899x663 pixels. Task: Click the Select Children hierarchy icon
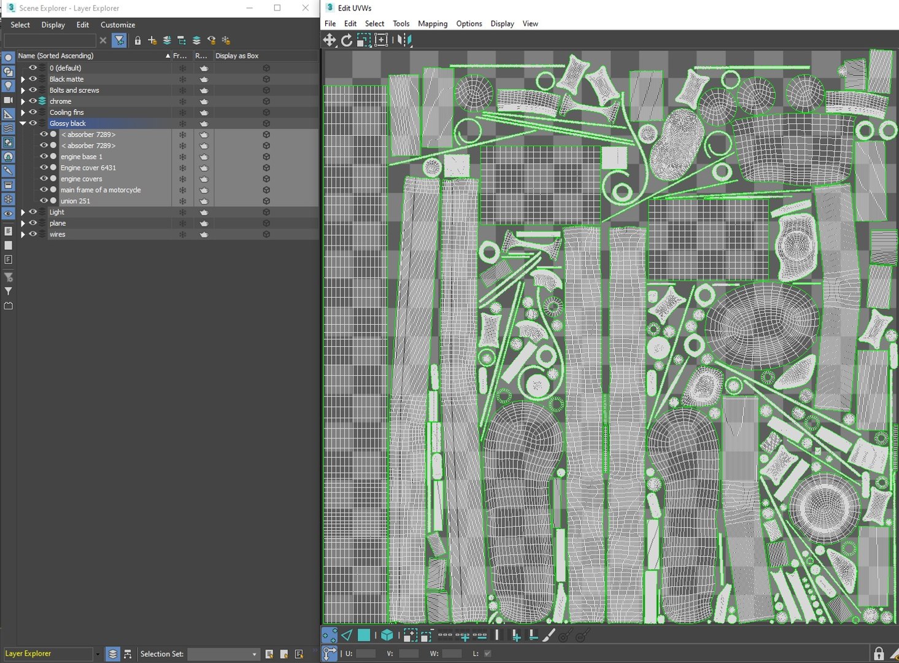pyautogui.click(x=182, y=41)
